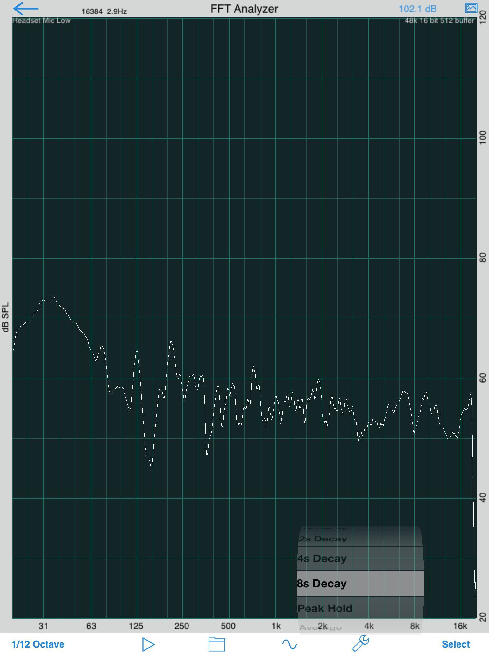Tap the back arrow icon

(26, 9)
